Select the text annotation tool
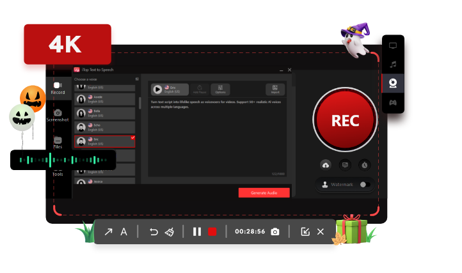Screen dimensions: 462x273 click(124, 231)
